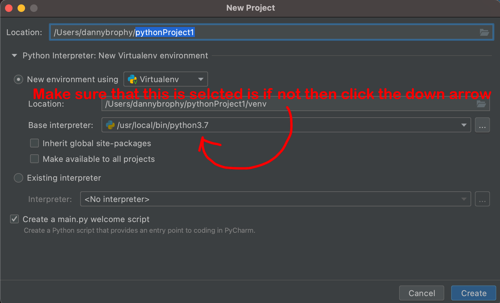This screenshot has width=500, height=303.
Task: Collapse the Python Interpreter section
Action: (14, 56)
